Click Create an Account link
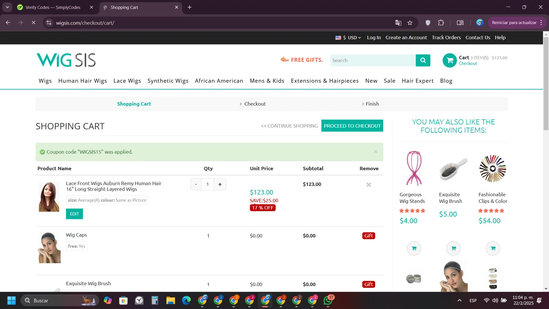The width and height of the screenshot is (549, 309). click(406, 37)
